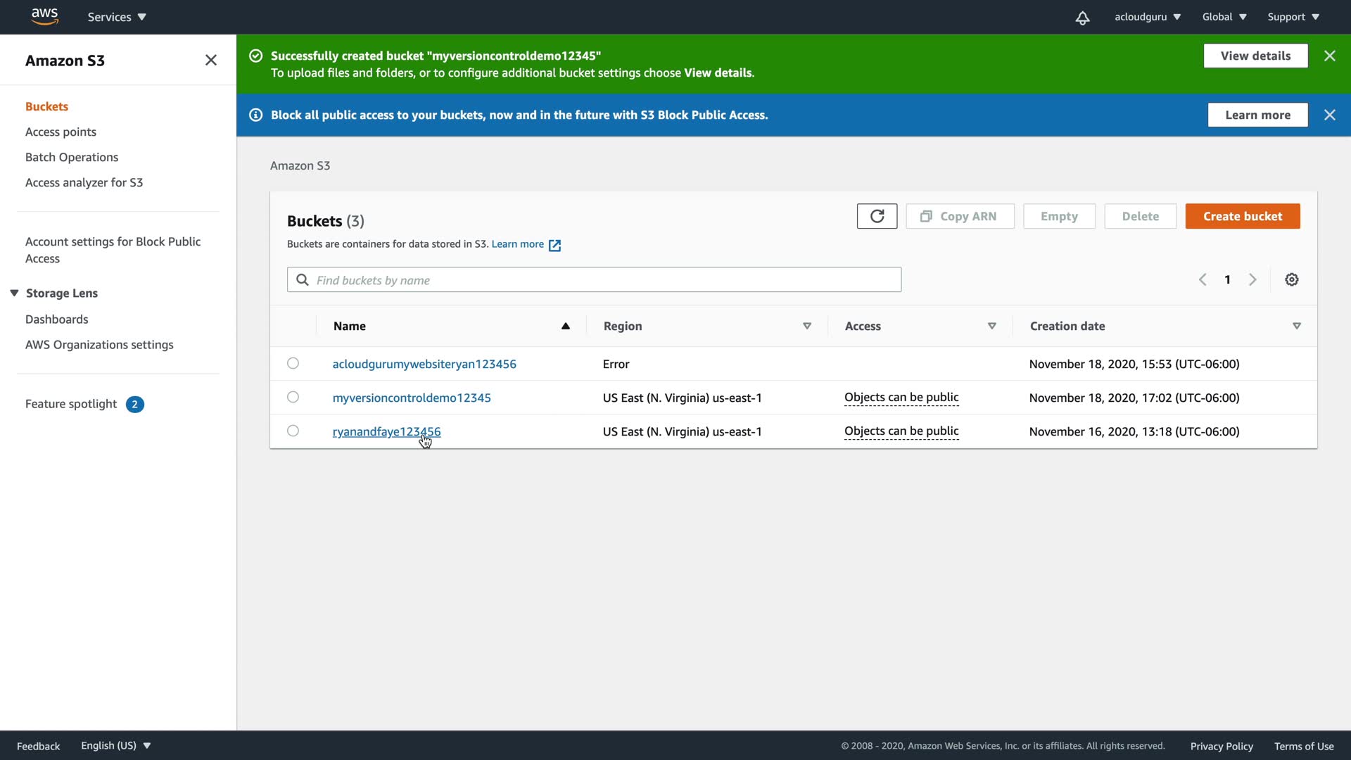This screenshot has height=760, width=1351.
Task: Open the Services dropdown menu
Action: tap(117, 17)
